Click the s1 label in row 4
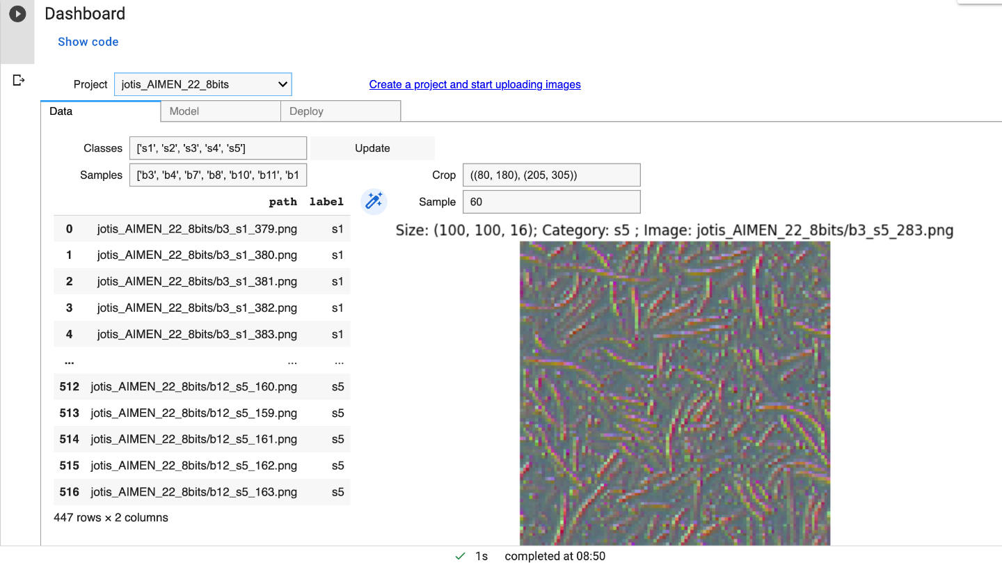 point(337,335)
